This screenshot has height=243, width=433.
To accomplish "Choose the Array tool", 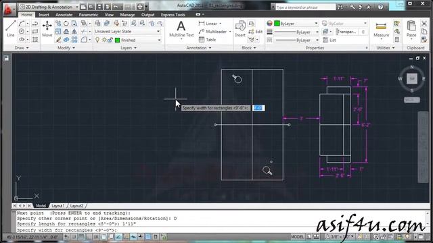I will 74,40.
